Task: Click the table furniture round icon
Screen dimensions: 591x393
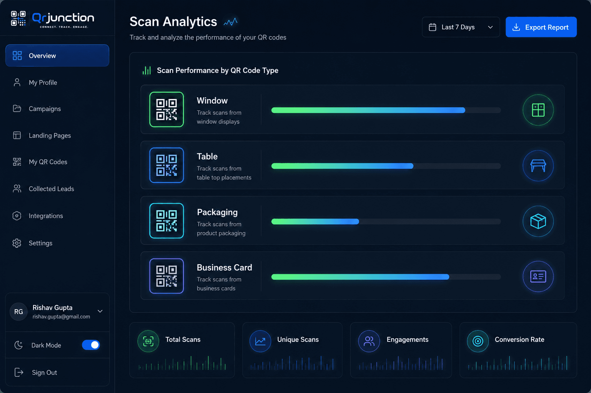Action: point(538,166)
